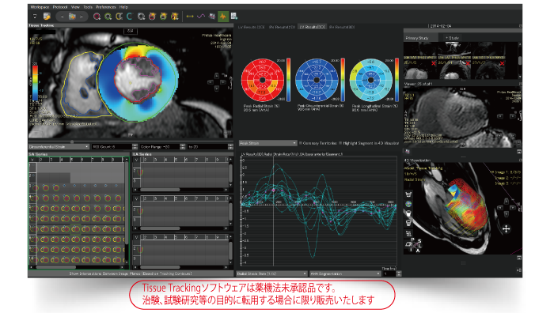Click the + Study tab
The height and width of the screenshot is (313, 554).
pos(452,38)
